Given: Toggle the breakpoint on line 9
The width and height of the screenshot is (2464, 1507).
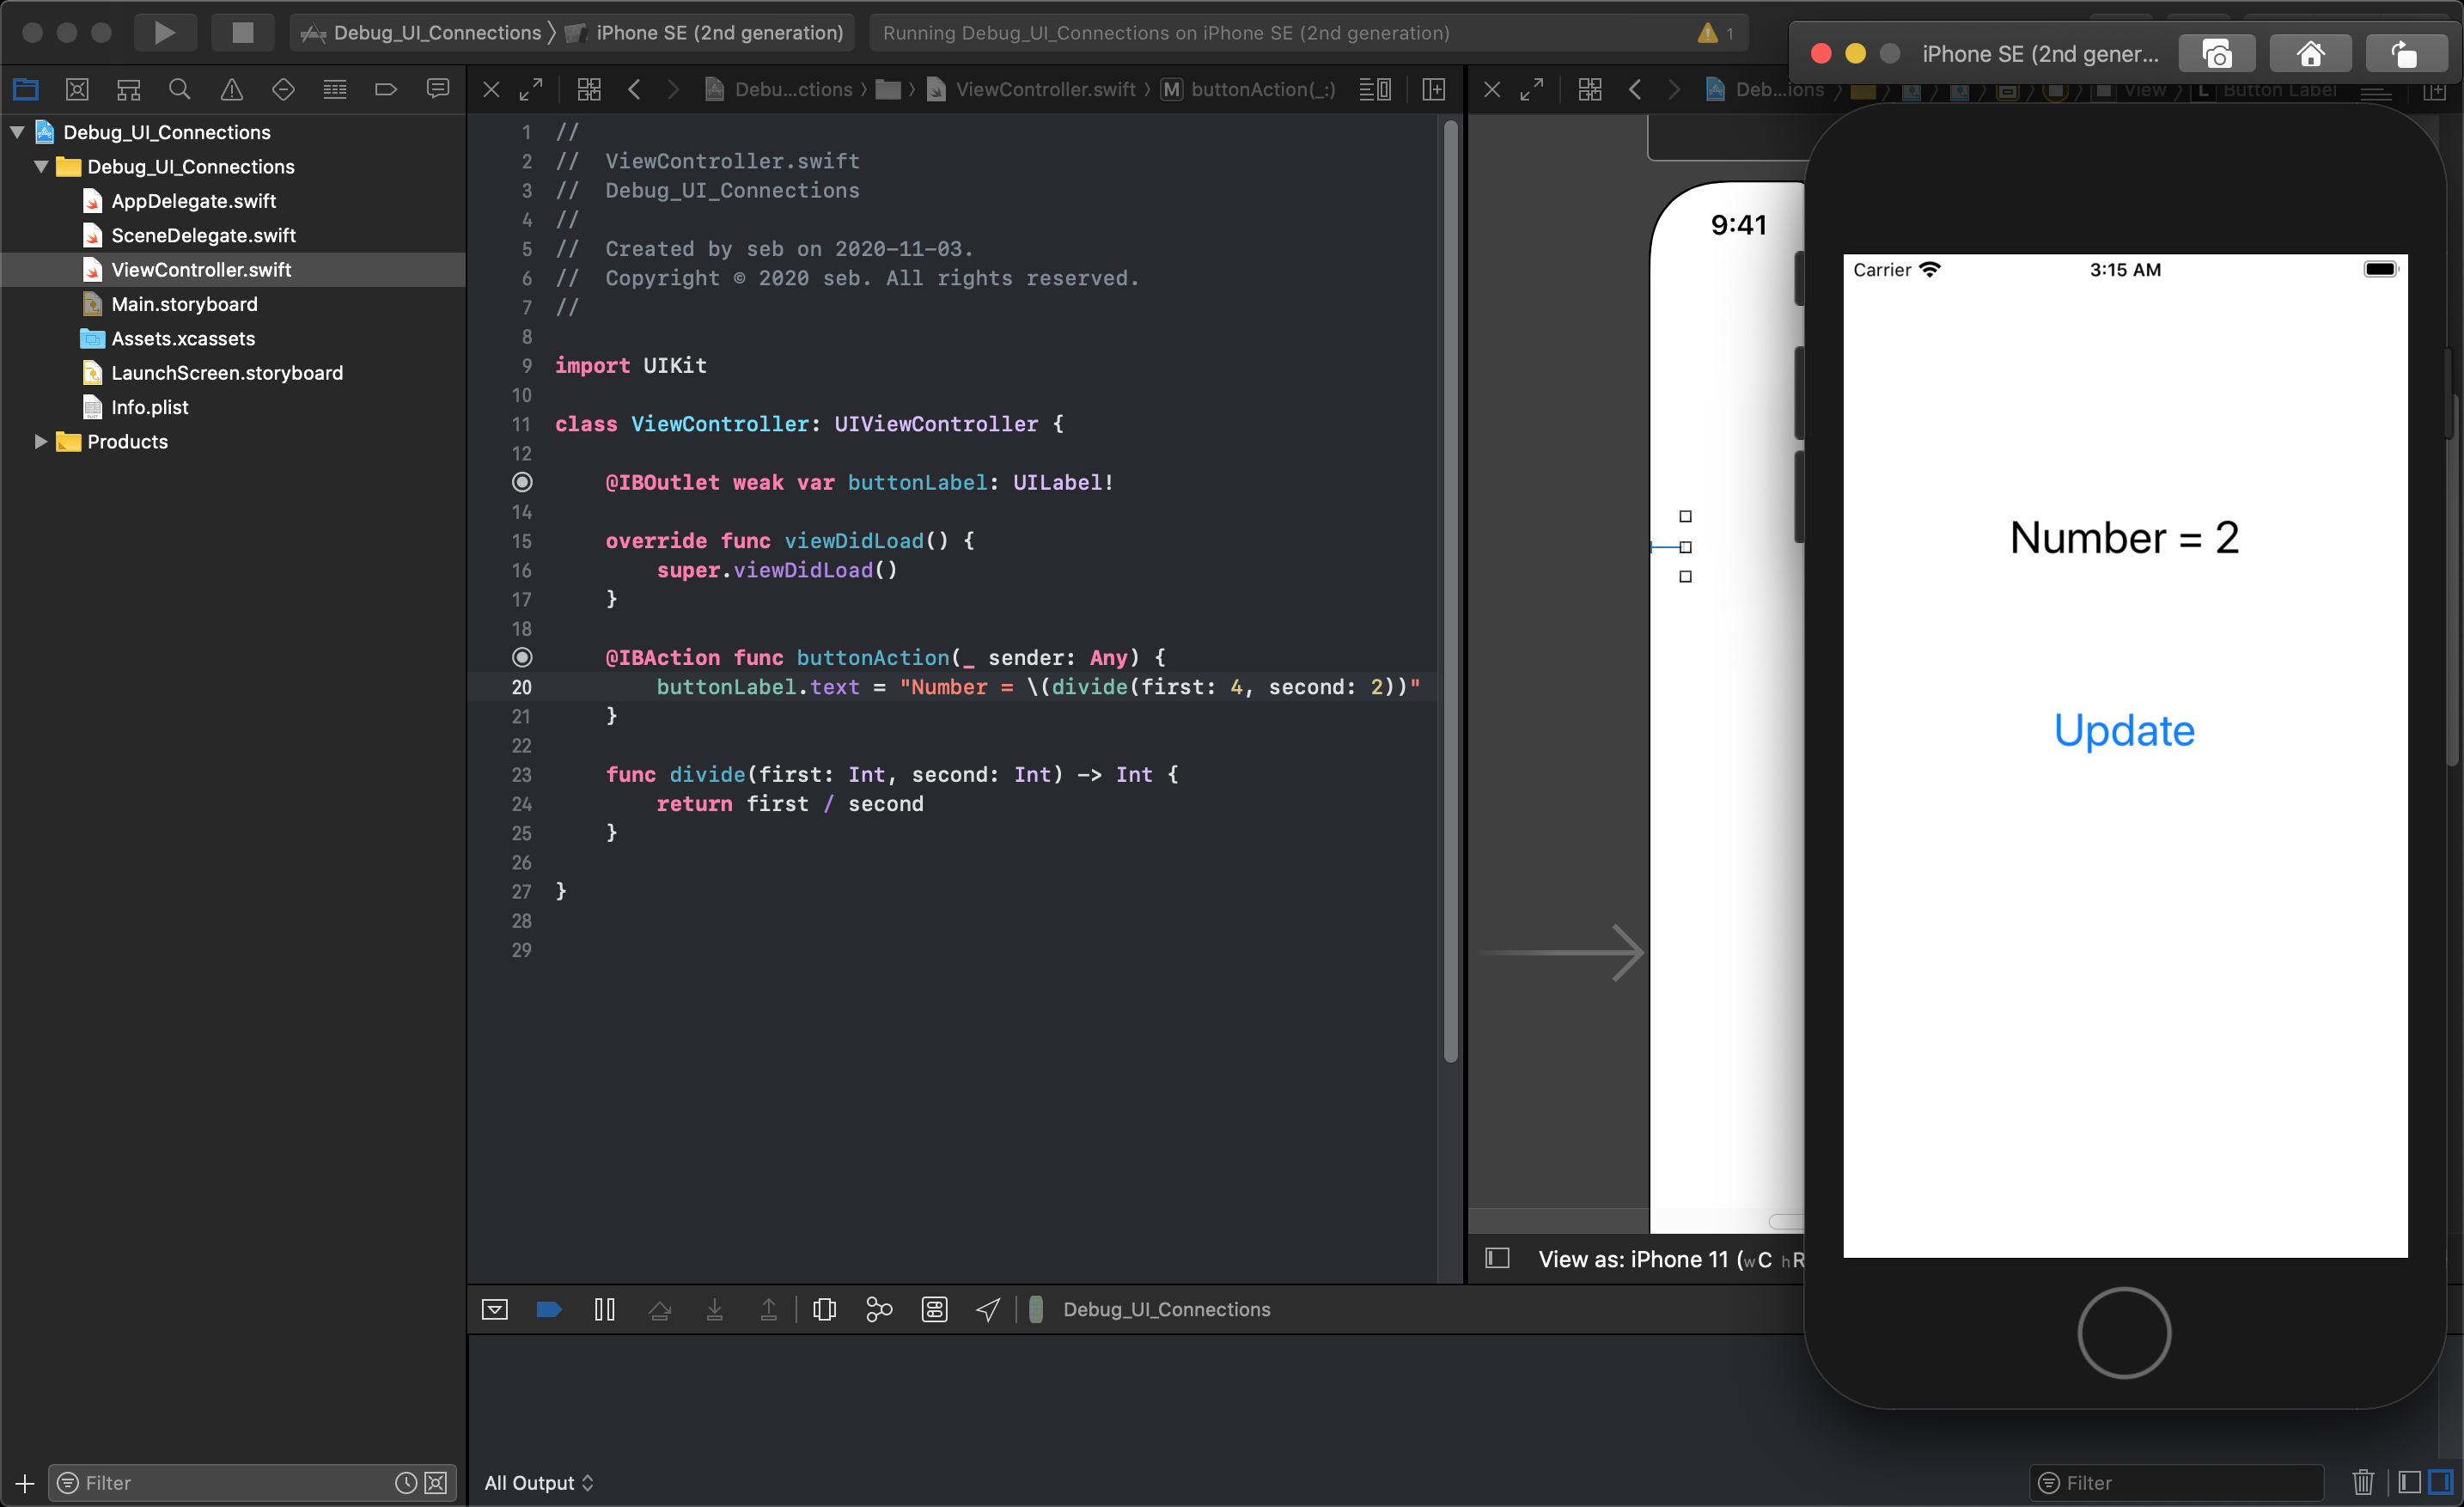Looking at the screenshot, I should (522, 364).
